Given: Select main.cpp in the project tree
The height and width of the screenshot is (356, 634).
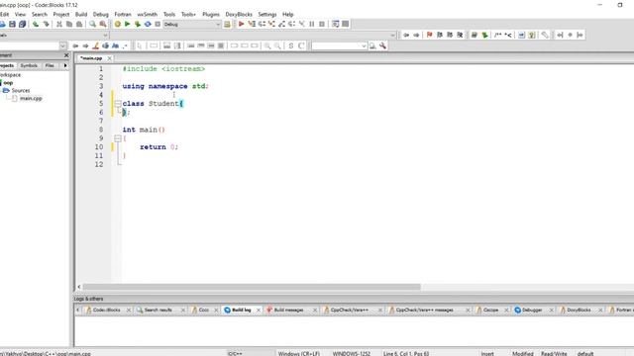Looking at the screenshot, I should pos(31,99).
